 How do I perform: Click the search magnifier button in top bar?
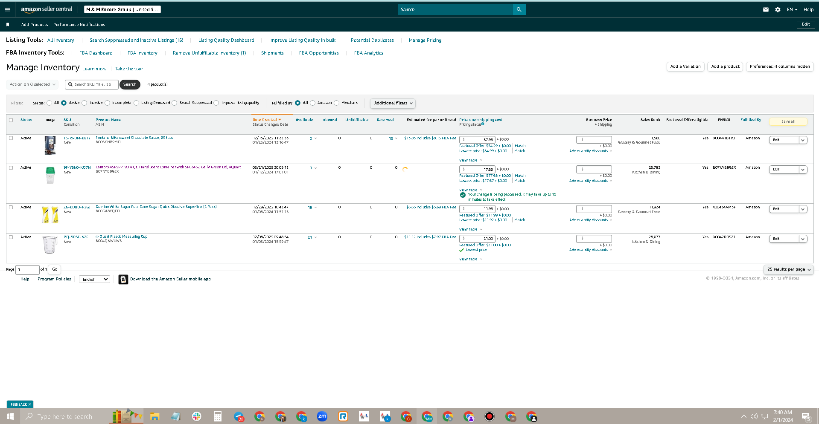pyautogui.click(x=519, y=9)
